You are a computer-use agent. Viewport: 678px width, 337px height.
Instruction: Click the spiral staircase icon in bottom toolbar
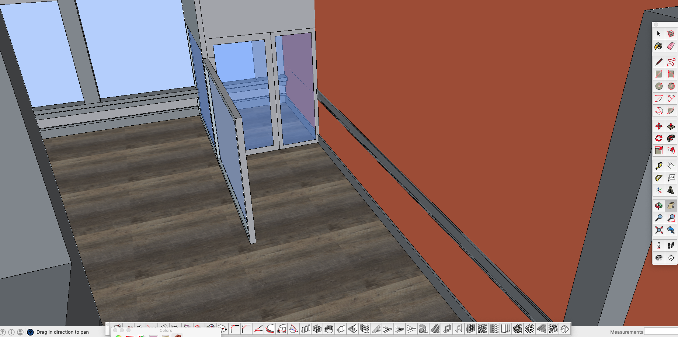(x=423, y=329)
